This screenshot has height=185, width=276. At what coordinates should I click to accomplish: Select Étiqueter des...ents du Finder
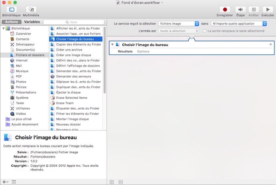[x=76, y=108]
